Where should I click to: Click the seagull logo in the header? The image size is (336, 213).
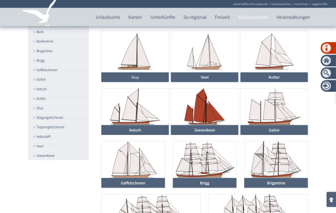tap(40, 12)
